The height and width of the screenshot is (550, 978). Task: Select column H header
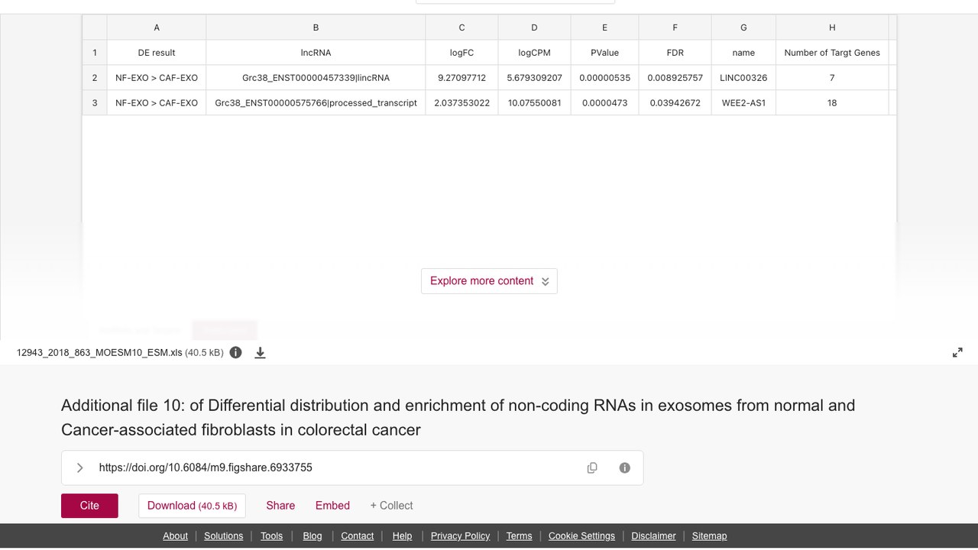[x=832, y=27]
